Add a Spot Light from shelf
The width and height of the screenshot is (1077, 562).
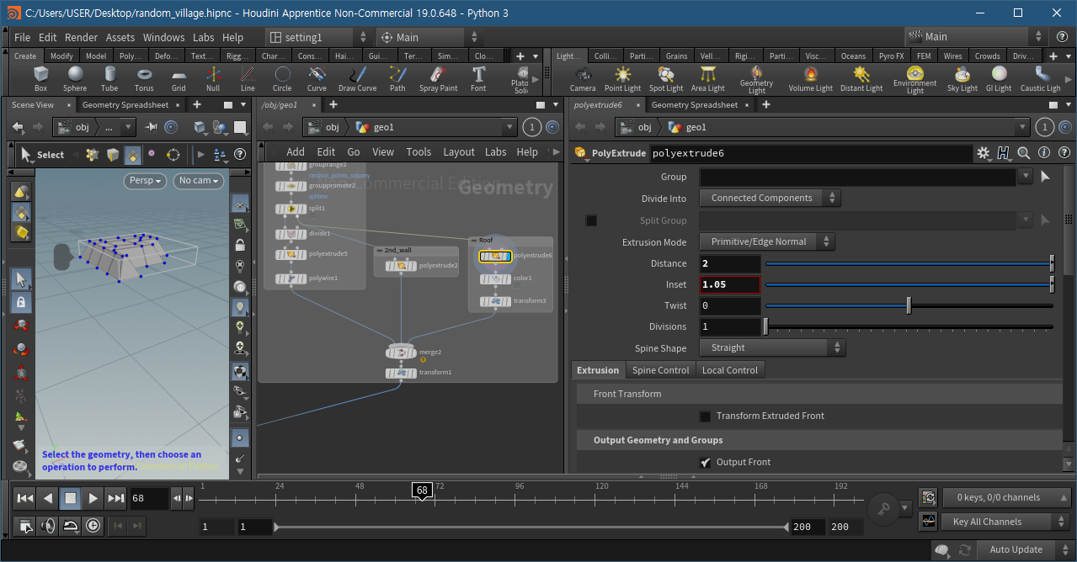tap(666, 78)
